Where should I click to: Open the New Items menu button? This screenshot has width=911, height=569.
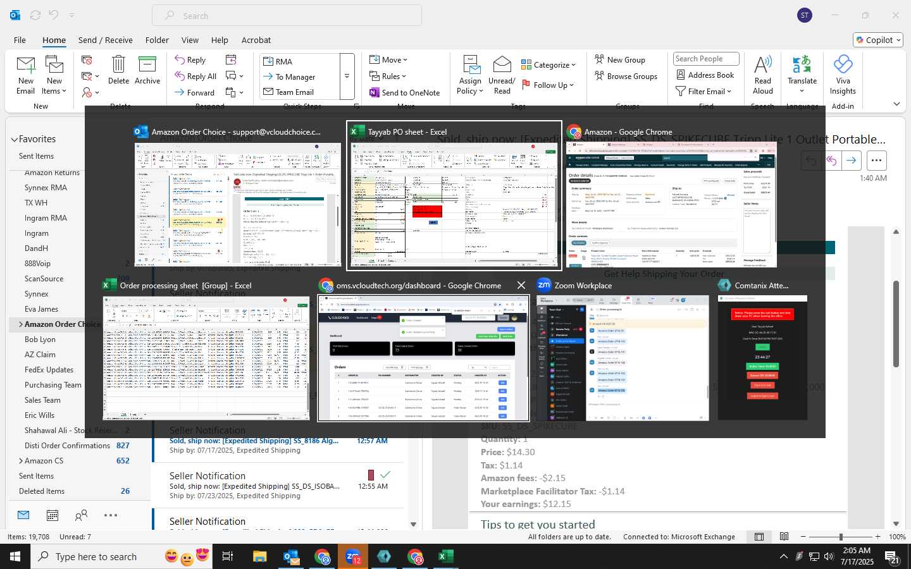tap(54, 75)
